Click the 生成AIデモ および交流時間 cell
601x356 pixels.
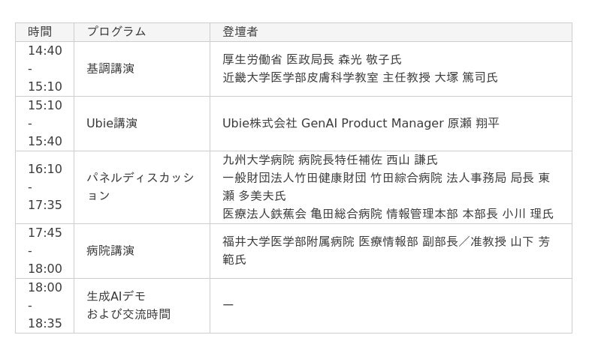coord(142,306)
